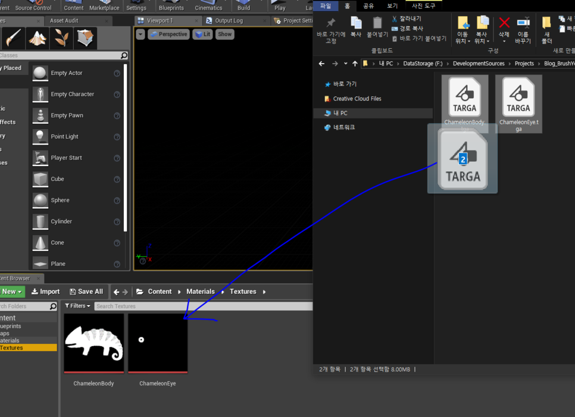This screenshot has height=417, width=575.
Task: Toggle Perspective view in viewport
Action: [x=168, y=35]
